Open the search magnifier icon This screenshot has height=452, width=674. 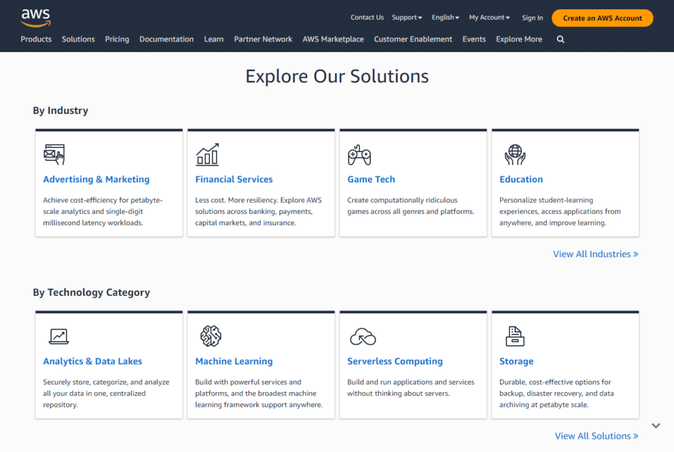point(561,39)
